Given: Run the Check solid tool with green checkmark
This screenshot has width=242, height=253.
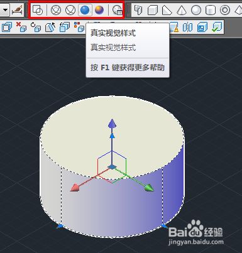Looking at the screenshot, I should coord(217,27).
